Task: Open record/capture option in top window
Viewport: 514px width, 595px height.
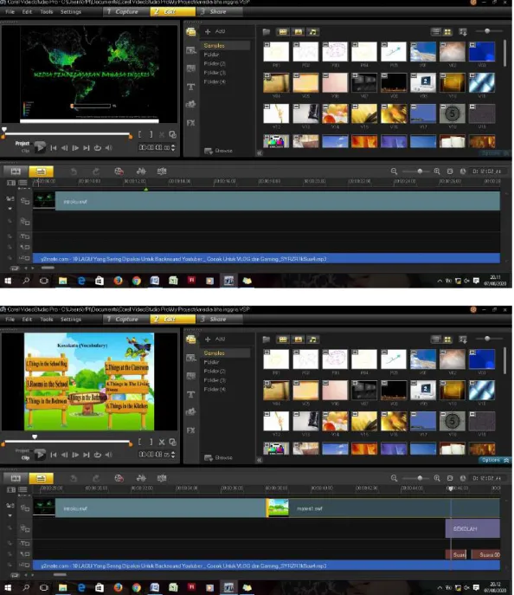Action: click(119, 171)
